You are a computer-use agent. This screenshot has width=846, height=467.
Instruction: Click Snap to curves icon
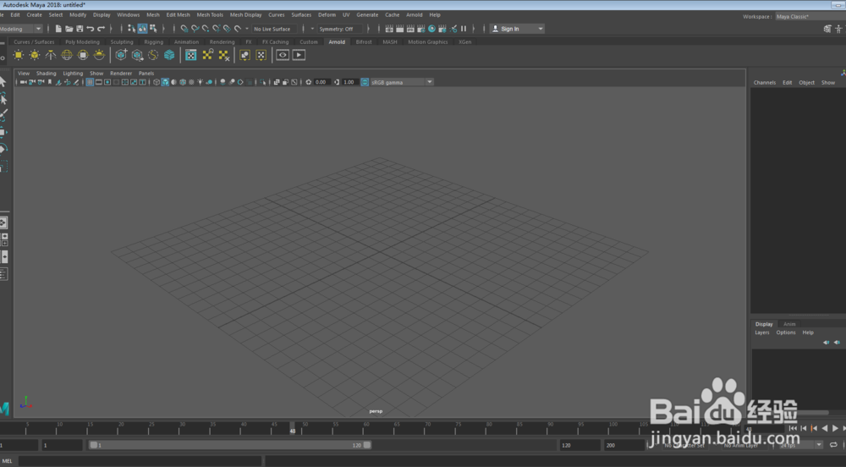[195, 29]
